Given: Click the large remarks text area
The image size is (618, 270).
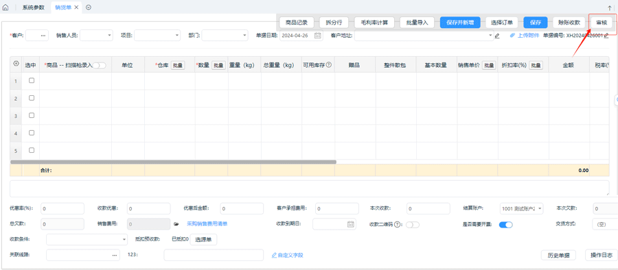Looking at the screenshot, I should click(x=310, y=188).
